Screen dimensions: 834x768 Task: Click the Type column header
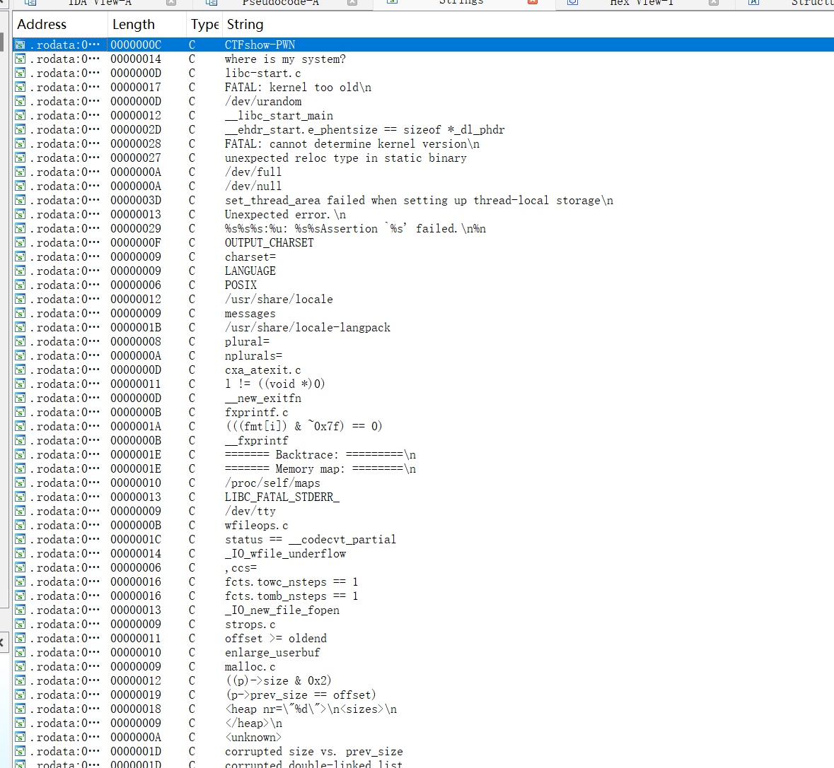204,25
